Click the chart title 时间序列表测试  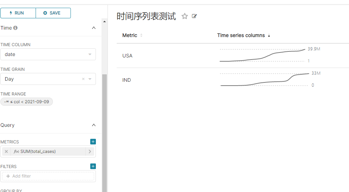click(146, 16)
